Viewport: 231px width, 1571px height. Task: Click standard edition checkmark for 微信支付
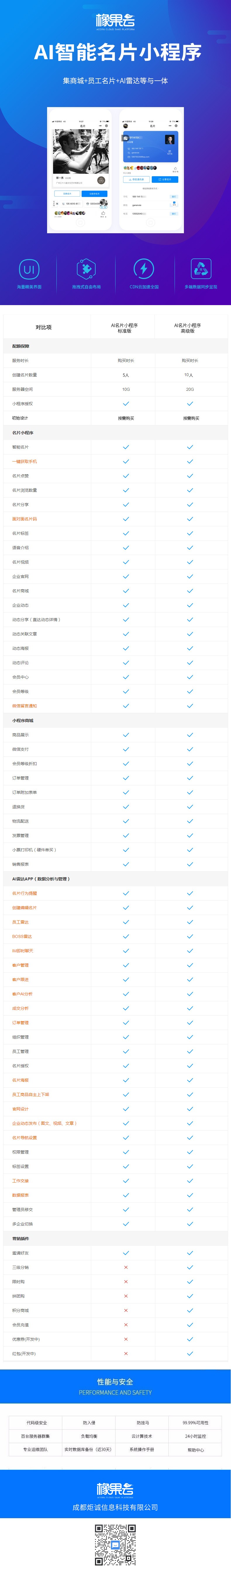126,749
